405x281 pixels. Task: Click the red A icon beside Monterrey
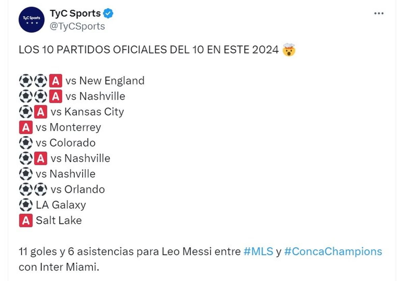point(26,128)
